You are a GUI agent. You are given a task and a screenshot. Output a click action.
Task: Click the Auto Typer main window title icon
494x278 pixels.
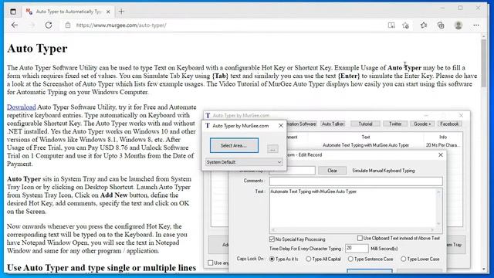click(x=208, y=116)
